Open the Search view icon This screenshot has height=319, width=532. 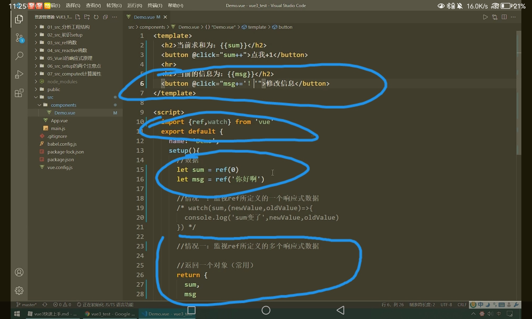pyautogui.click(x=19, y=56)
